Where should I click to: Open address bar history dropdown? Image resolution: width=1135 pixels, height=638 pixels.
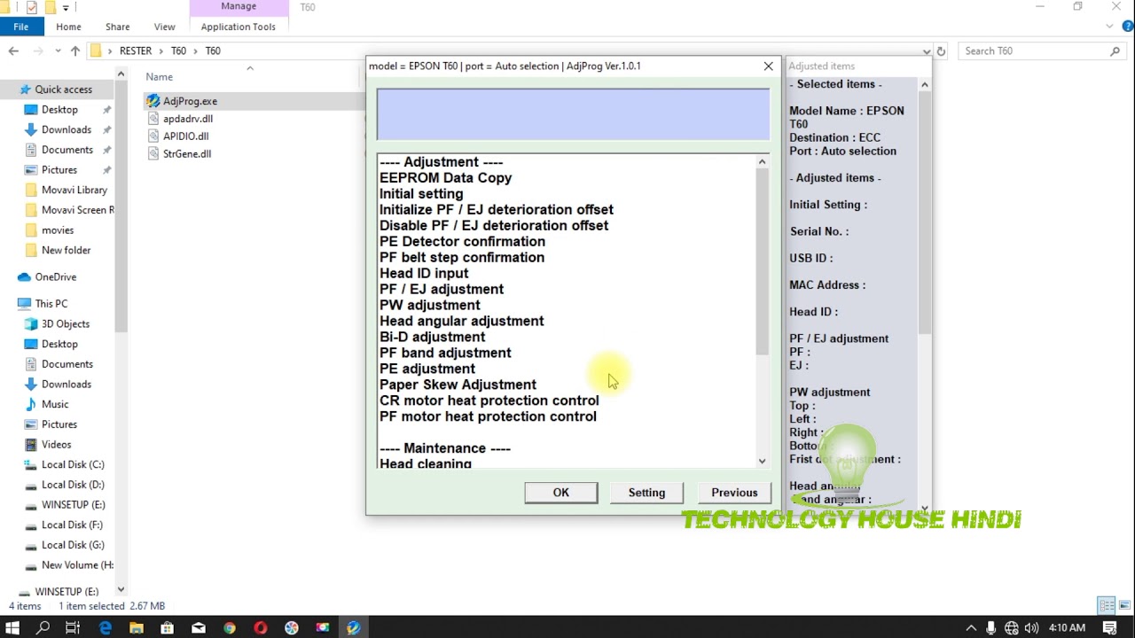(927, 51)
